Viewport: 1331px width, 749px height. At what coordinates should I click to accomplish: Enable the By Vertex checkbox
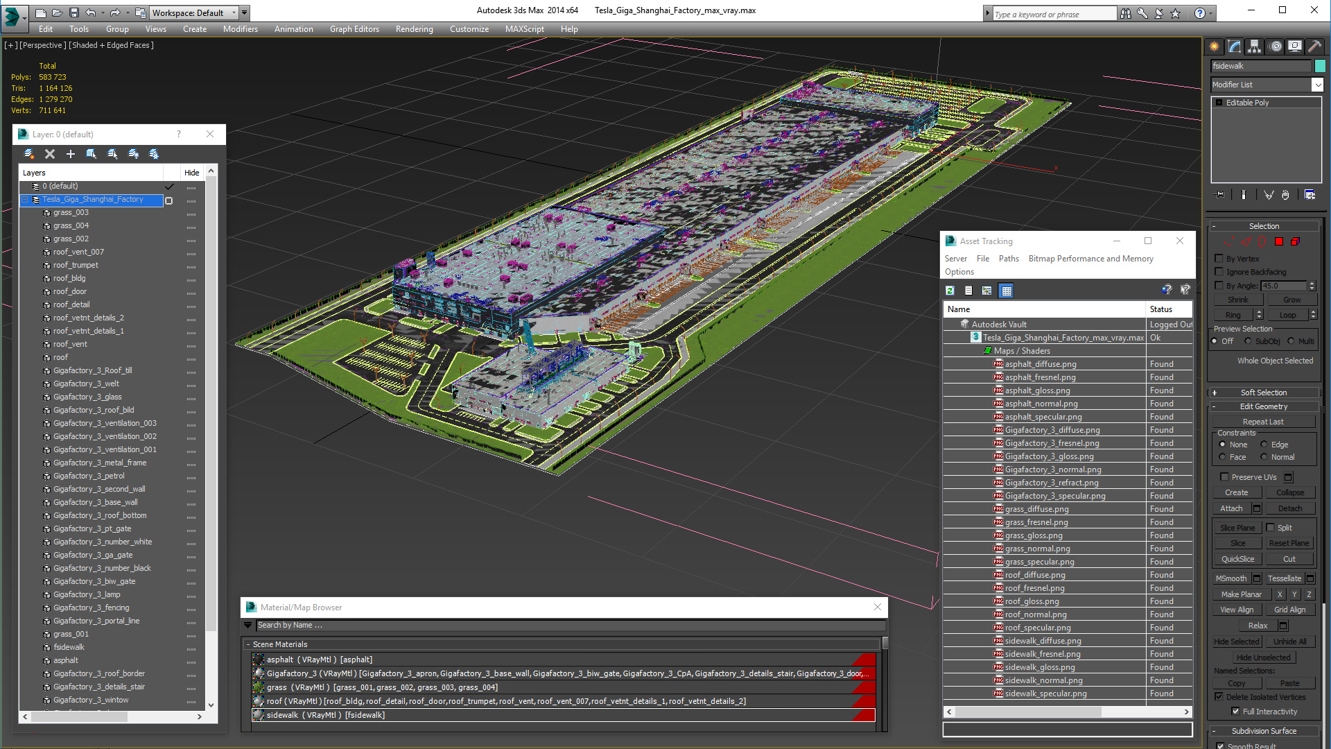point(1219,259)
